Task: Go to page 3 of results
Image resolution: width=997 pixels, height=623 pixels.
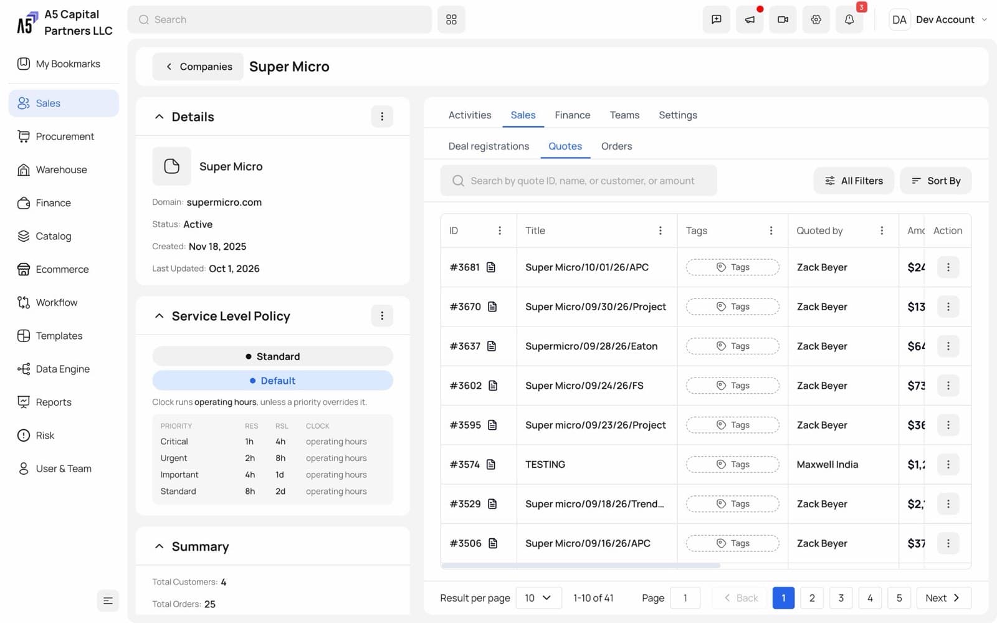Action: (x=841, y=598)
